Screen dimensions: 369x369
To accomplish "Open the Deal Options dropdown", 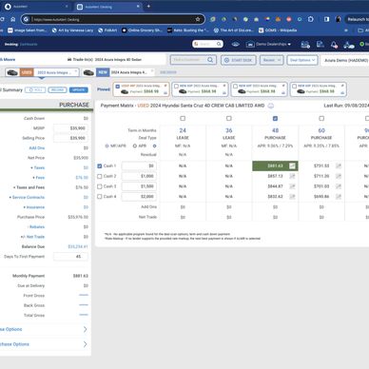I will tap(302, 60).
